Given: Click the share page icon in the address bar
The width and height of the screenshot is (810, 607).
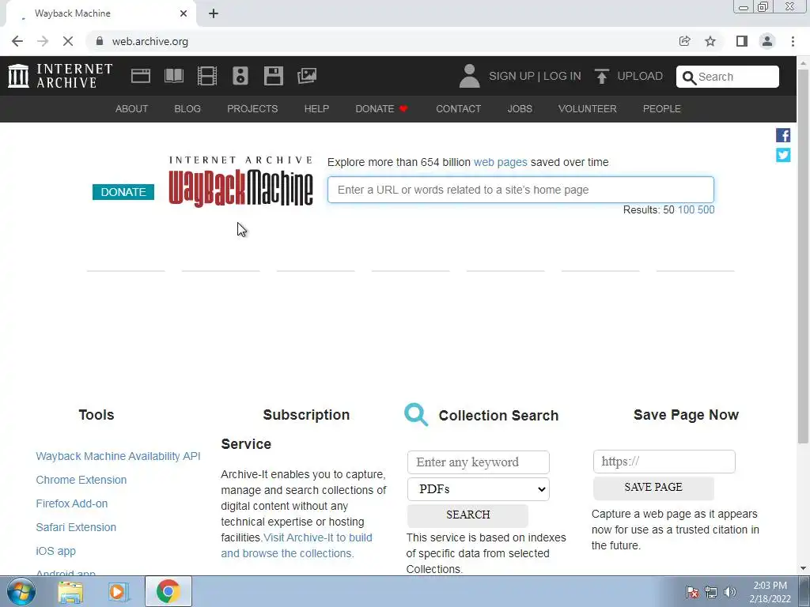Looking at the screenshot, I should [x=684, y=41].
